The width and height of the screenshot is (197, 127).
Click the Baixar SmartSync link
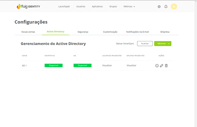click(x=125, y=44)
